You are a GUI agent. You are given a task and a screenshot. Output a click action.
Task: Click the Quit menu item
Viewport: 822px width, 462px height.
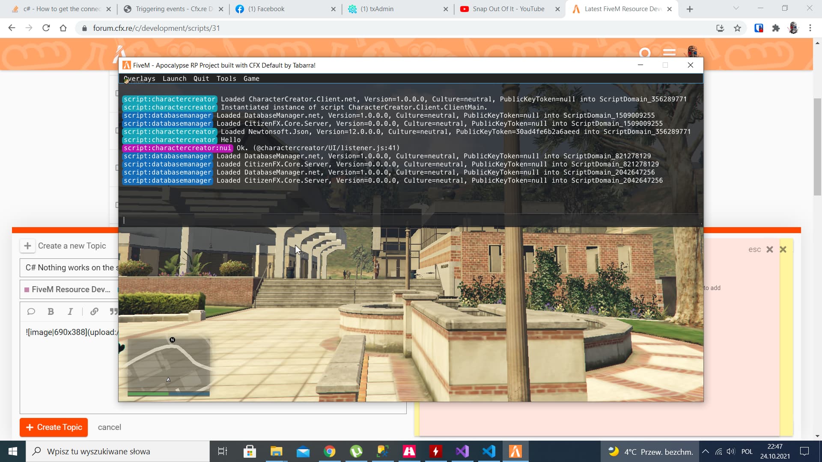pyautogui.click(x=201, y=79)
